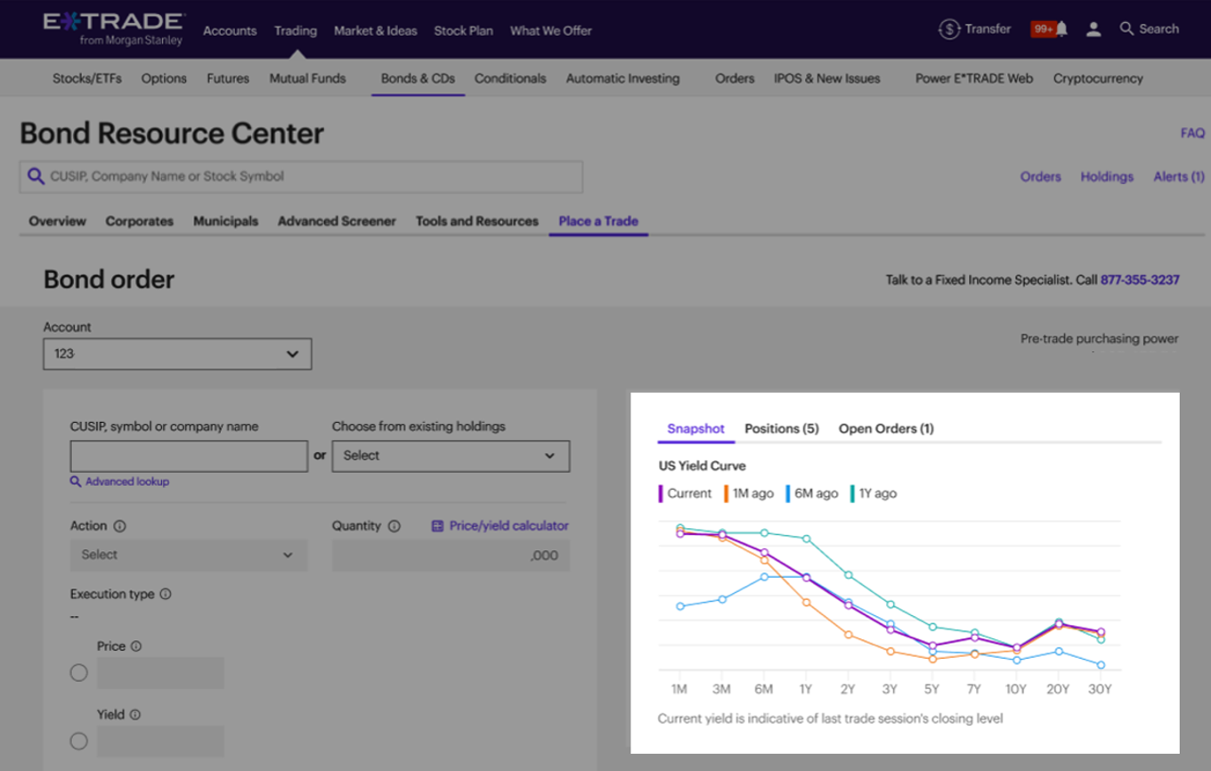Viewport: 1211px width, 771px height.
Task: Switch to the Positions (5) tab
Action: click(x=781, y=428)
